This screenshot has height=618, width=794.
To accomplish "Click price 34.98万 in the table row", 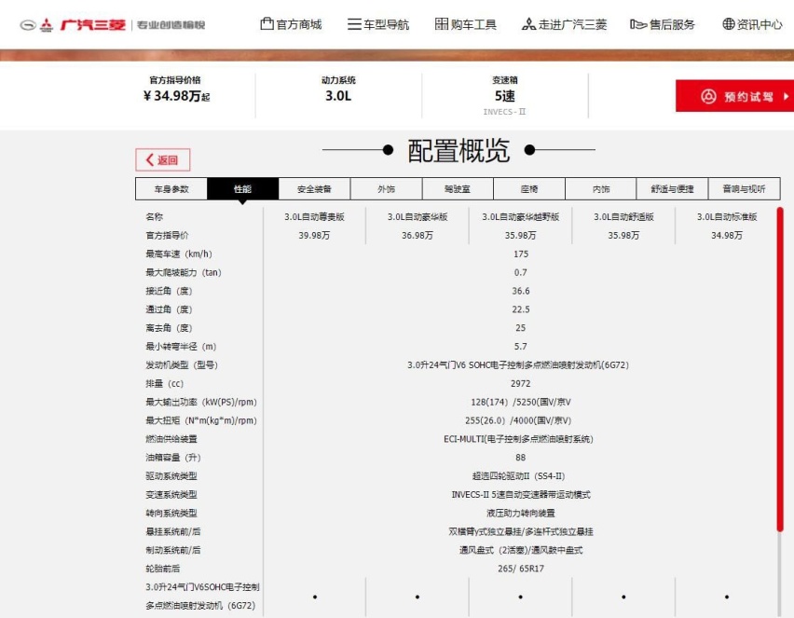I will (727, 236).
